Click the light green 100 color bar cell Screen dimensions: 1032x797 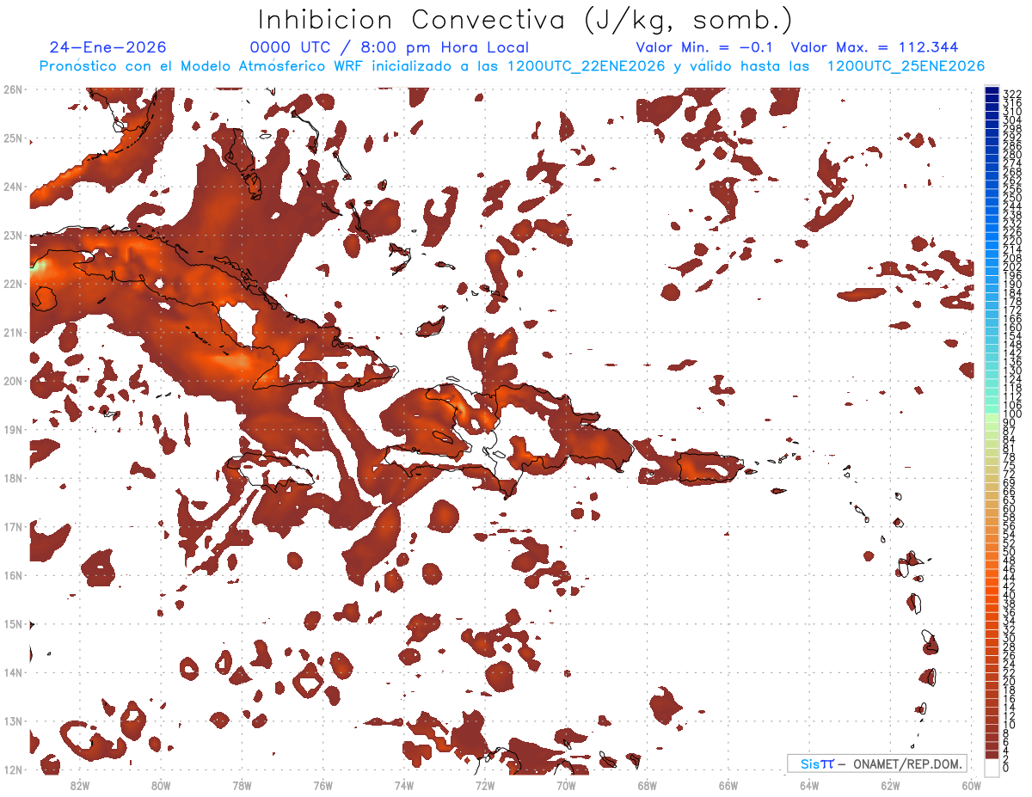(x=992, y=417)
